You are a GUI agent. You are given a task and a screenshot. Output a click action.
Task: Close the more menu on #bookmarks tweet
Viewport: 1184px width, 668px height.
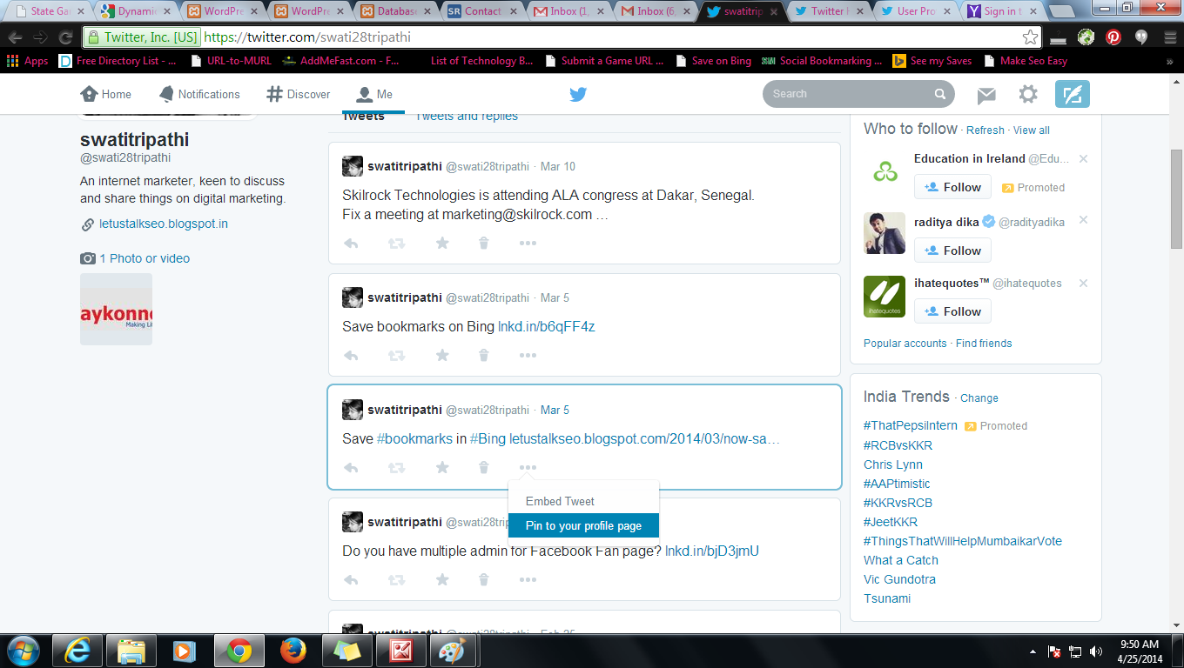(x=528, y=468)
